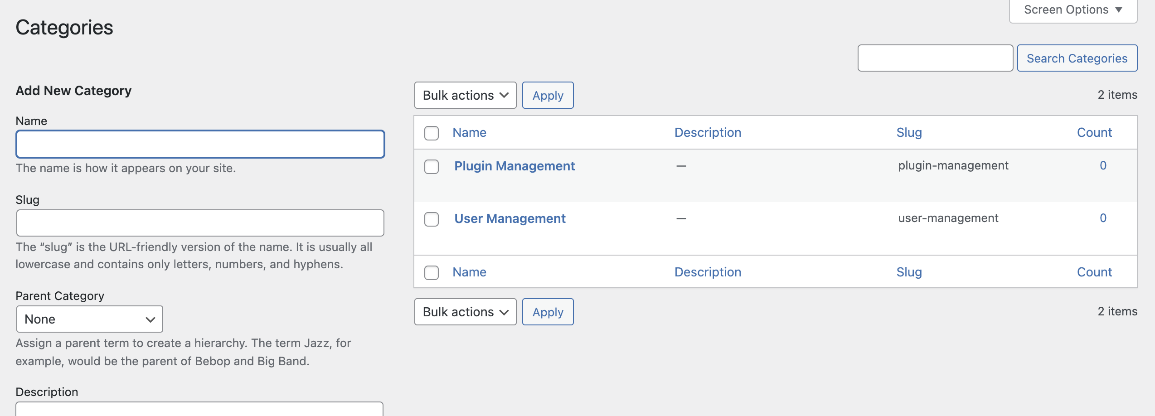The image size is (1155, 416).
Task: Open the Parent Category dropdown
Action: 89,319
